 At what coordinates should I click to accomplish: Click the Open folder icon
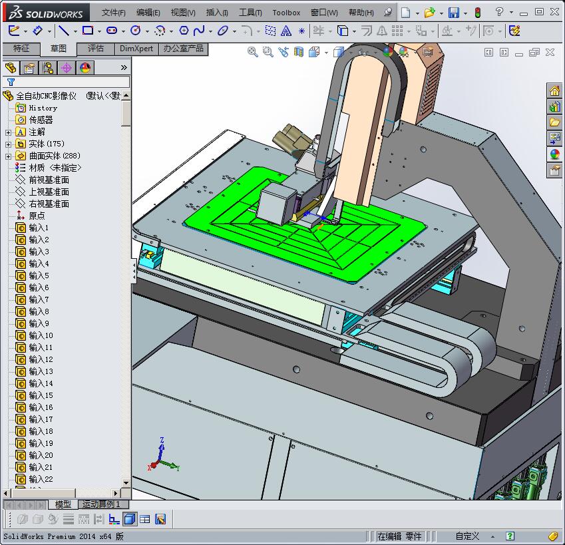429,13
